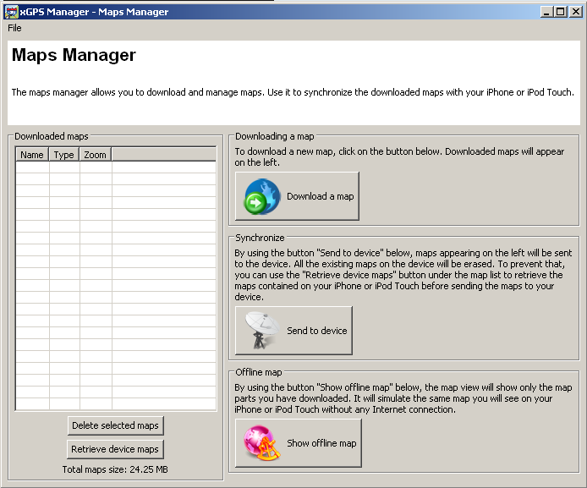The width and height of the screenshot is (587, 488).
Task: Click Retrieve device maps button
Action: point(115,449)
